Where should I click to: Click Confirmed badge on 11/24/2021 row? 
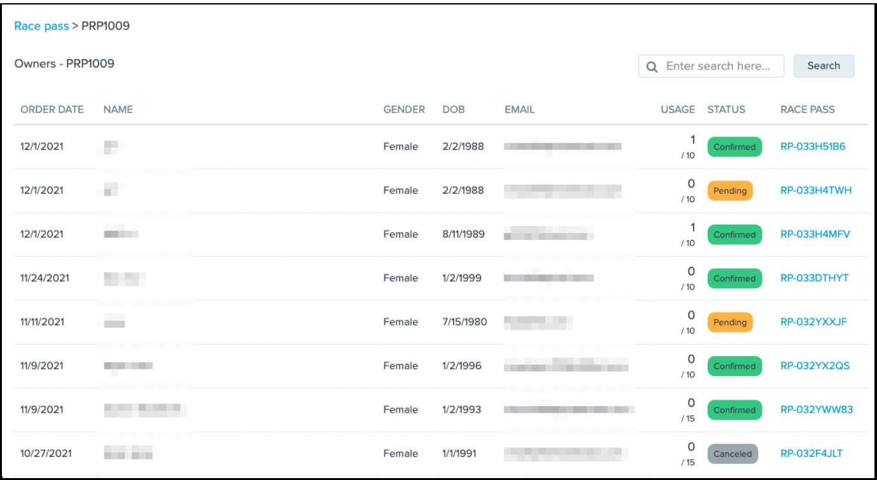pyautogui.click(x=735, y=279)
